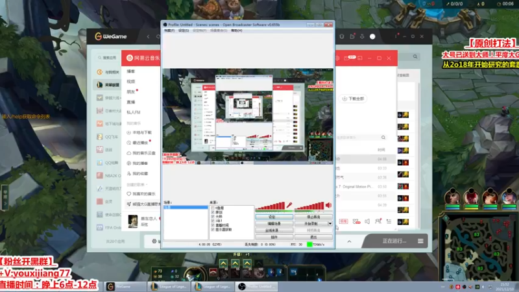Click the 全域来源 button in OBS
The width and height of the screenshot is (519, 292).
point(274,230)
